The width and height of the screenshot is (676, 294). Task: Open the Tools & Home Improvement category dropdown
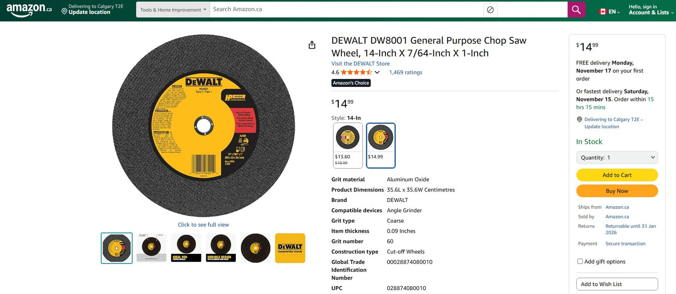click(x=172, y=9)
